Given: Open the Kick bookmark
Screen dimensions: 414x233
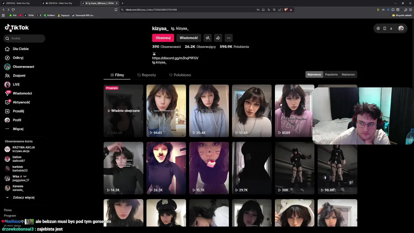Looking at the screenshot, I should pyautogui.click(x=13, y=15).
